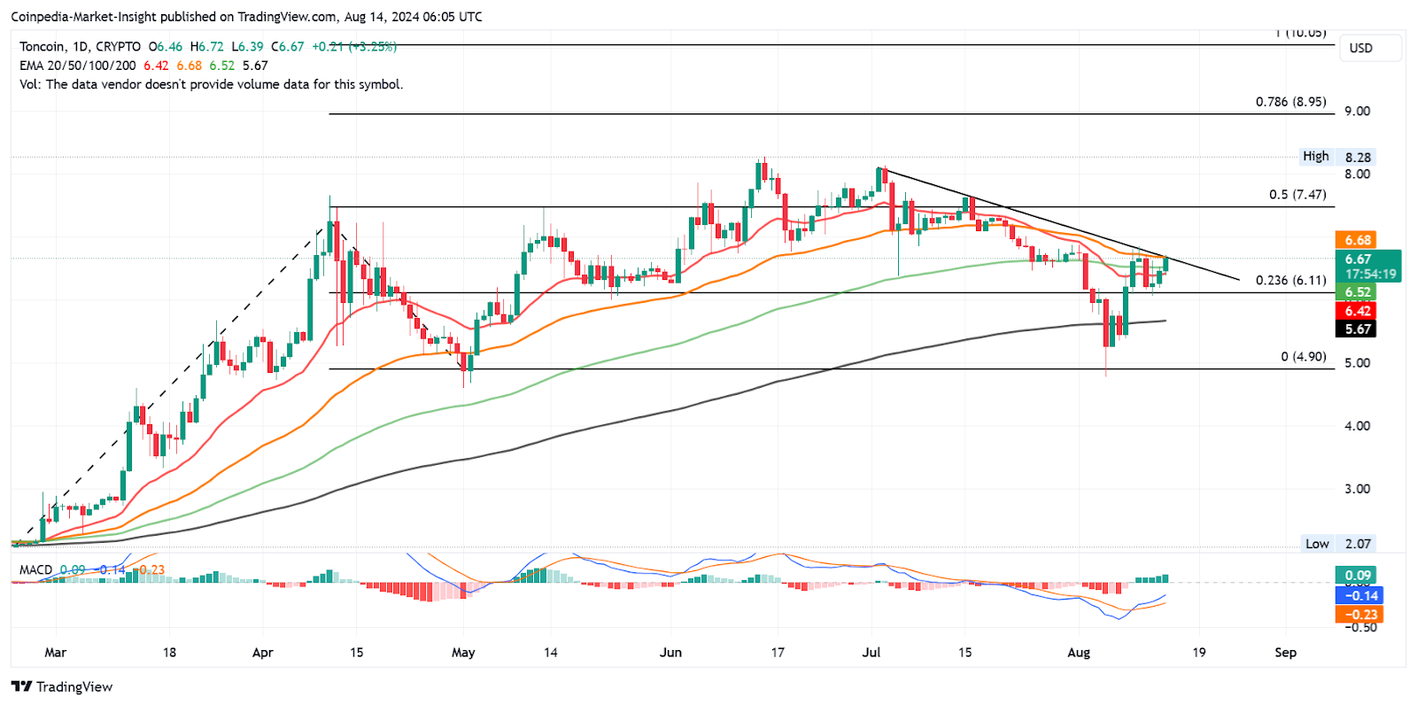Click the 9.00 price axis label
The image size is (1417, 705).
coord(1357,111)
